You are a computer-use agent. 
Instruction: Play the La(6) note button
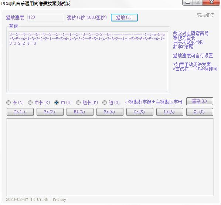coord(170,112)
